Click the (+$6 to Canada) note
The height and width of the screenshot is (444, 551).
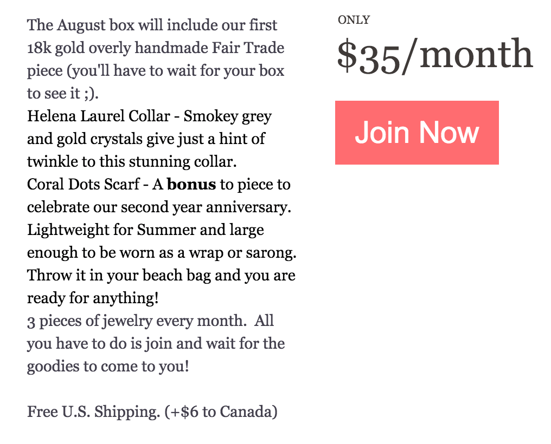(x=221, y=412)
